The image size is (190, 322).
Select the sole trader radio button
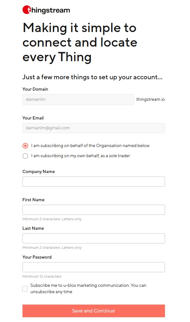click(25, 156)
